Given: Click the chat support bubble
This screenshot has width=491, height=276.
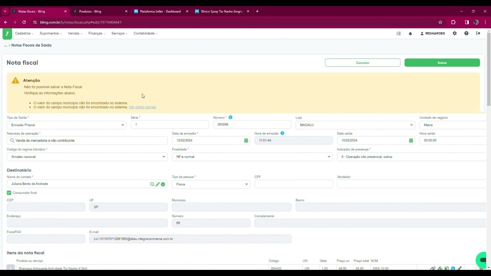Looking at the screenshot, I should pyautogui.click(x=482, y=260).
